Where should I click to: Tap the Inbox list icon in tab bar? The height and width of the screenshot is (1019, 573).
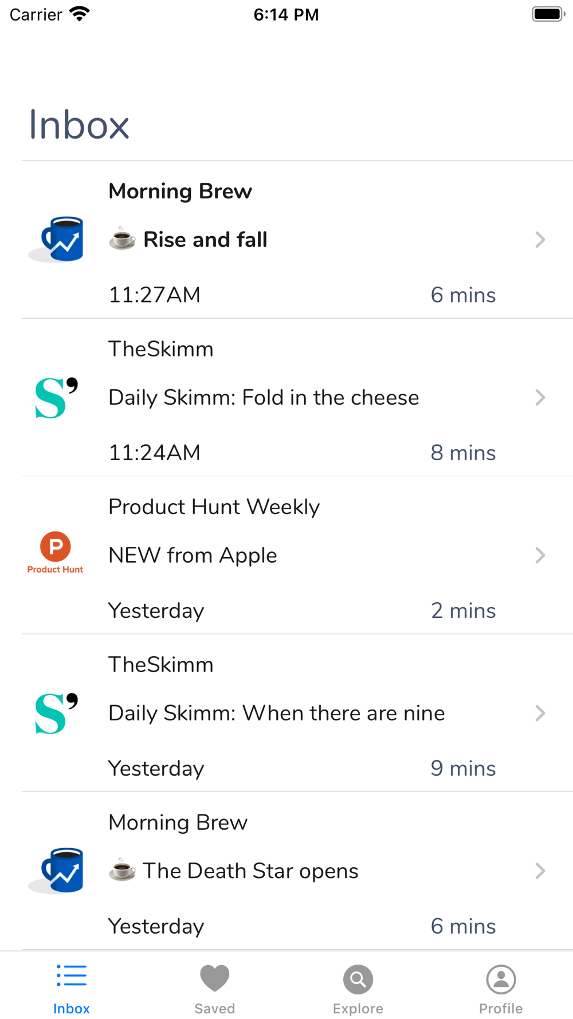72,975
